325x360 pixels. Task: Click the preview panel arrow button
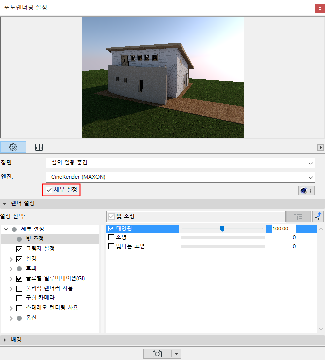(x=320, y=147)
